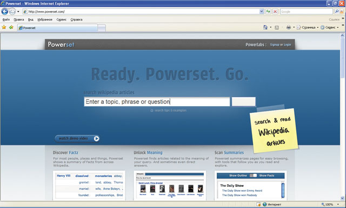Refresh the page with green arrows icon

[x=268, y=11]
